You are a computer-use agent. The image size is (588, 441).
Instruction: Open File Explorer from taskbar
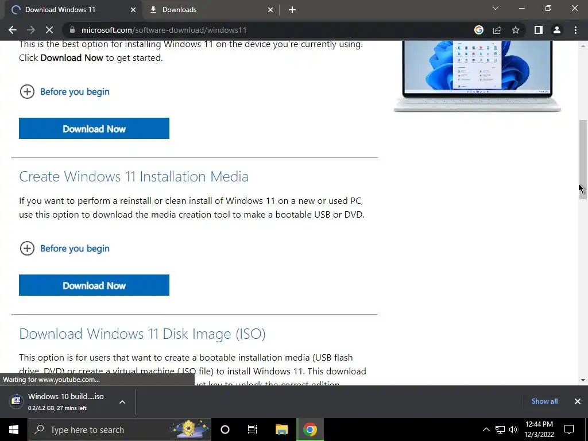coord(281,430)
